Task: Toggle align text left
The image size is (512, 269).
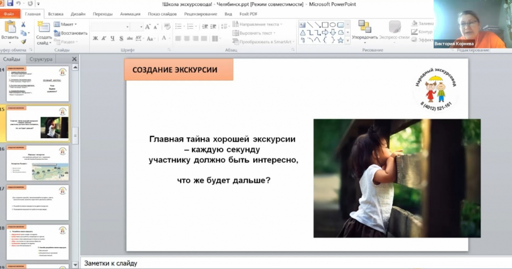Action: pos(178,39)
